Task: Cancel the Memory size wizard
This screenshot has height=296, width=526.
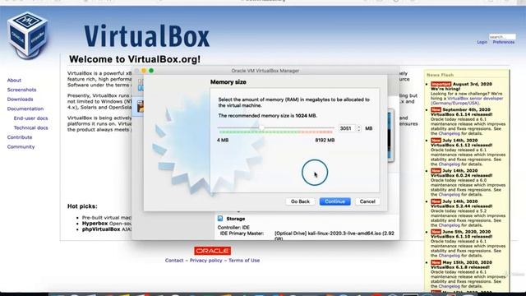Action: (x=367, y=201)
